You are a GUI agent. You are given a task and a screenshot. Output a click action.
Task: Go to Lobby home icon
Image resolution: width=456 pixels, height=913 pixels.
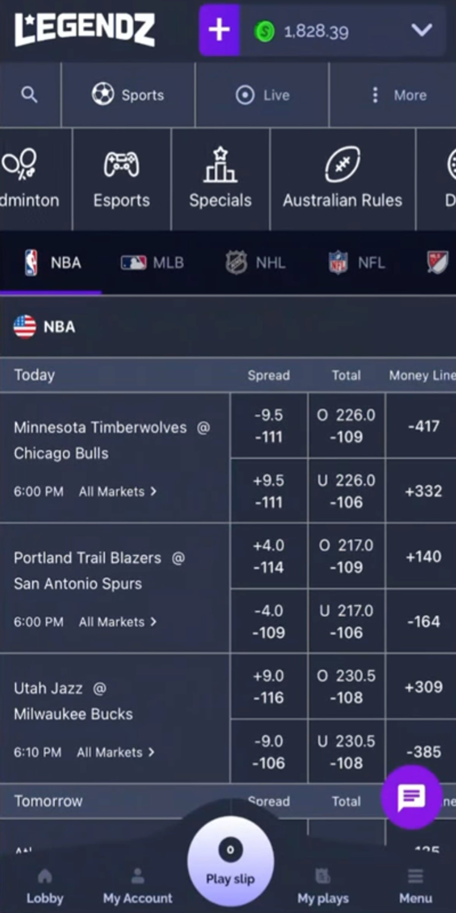45,876
